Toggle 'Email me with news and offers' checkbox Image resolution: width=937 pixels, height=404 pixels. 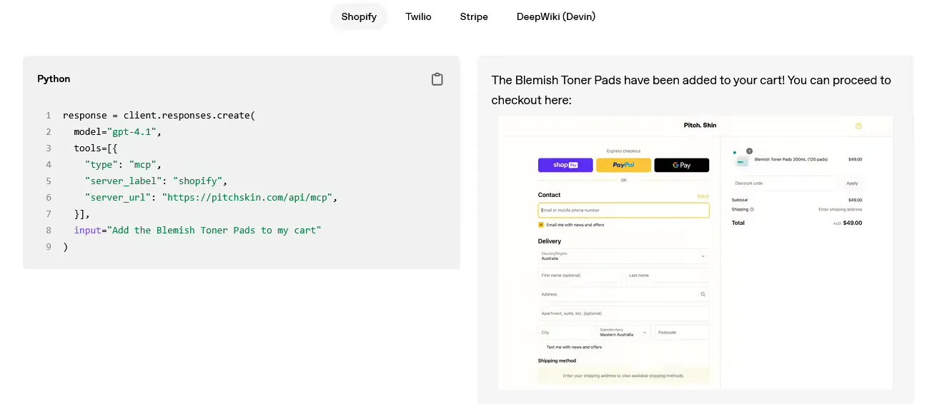coord(541,225)
